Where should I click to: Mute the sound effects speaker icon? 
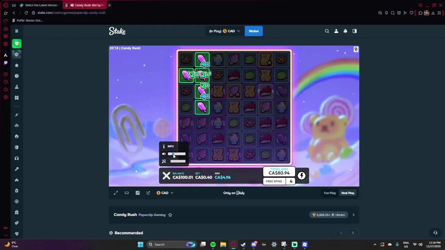pos(164,154)
